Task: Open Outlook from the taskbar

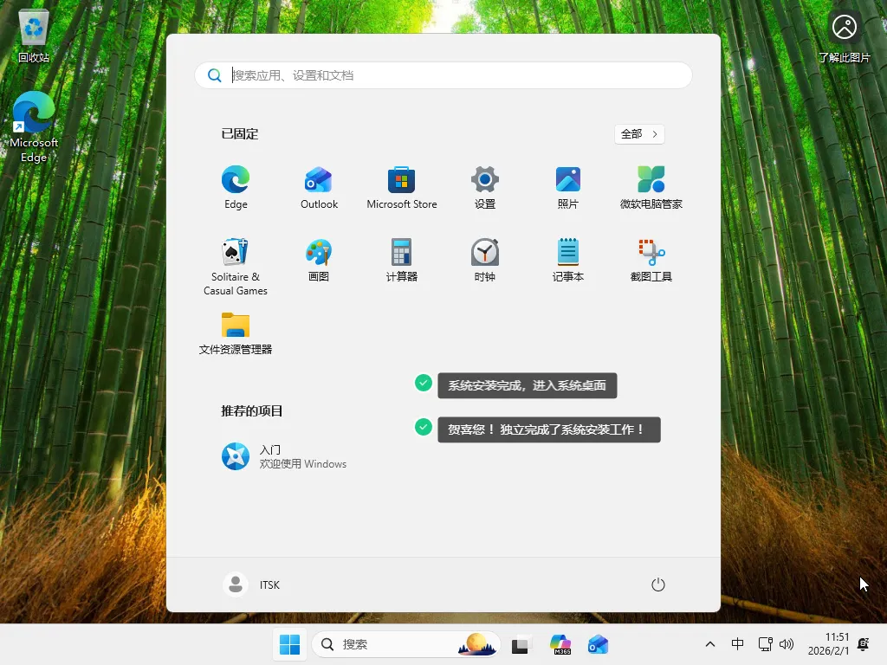Action: coord(598,644)
